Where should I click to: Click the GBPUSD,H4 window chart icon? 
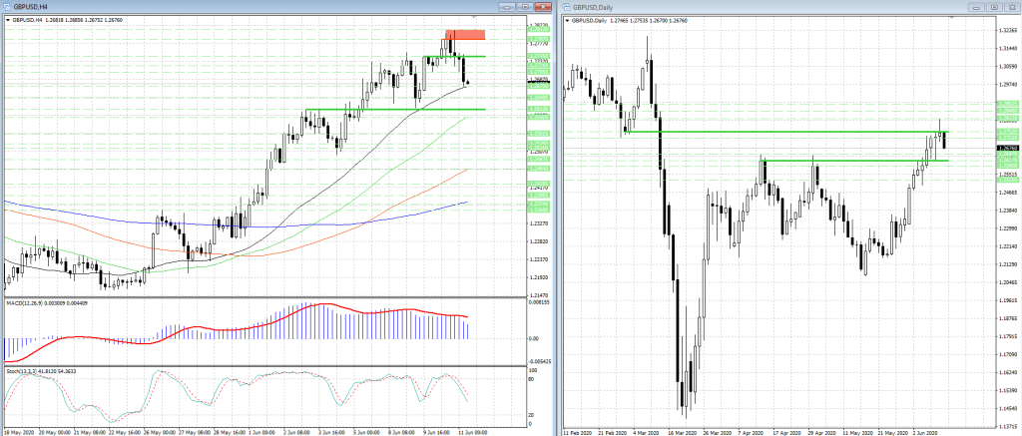[7, 6]
